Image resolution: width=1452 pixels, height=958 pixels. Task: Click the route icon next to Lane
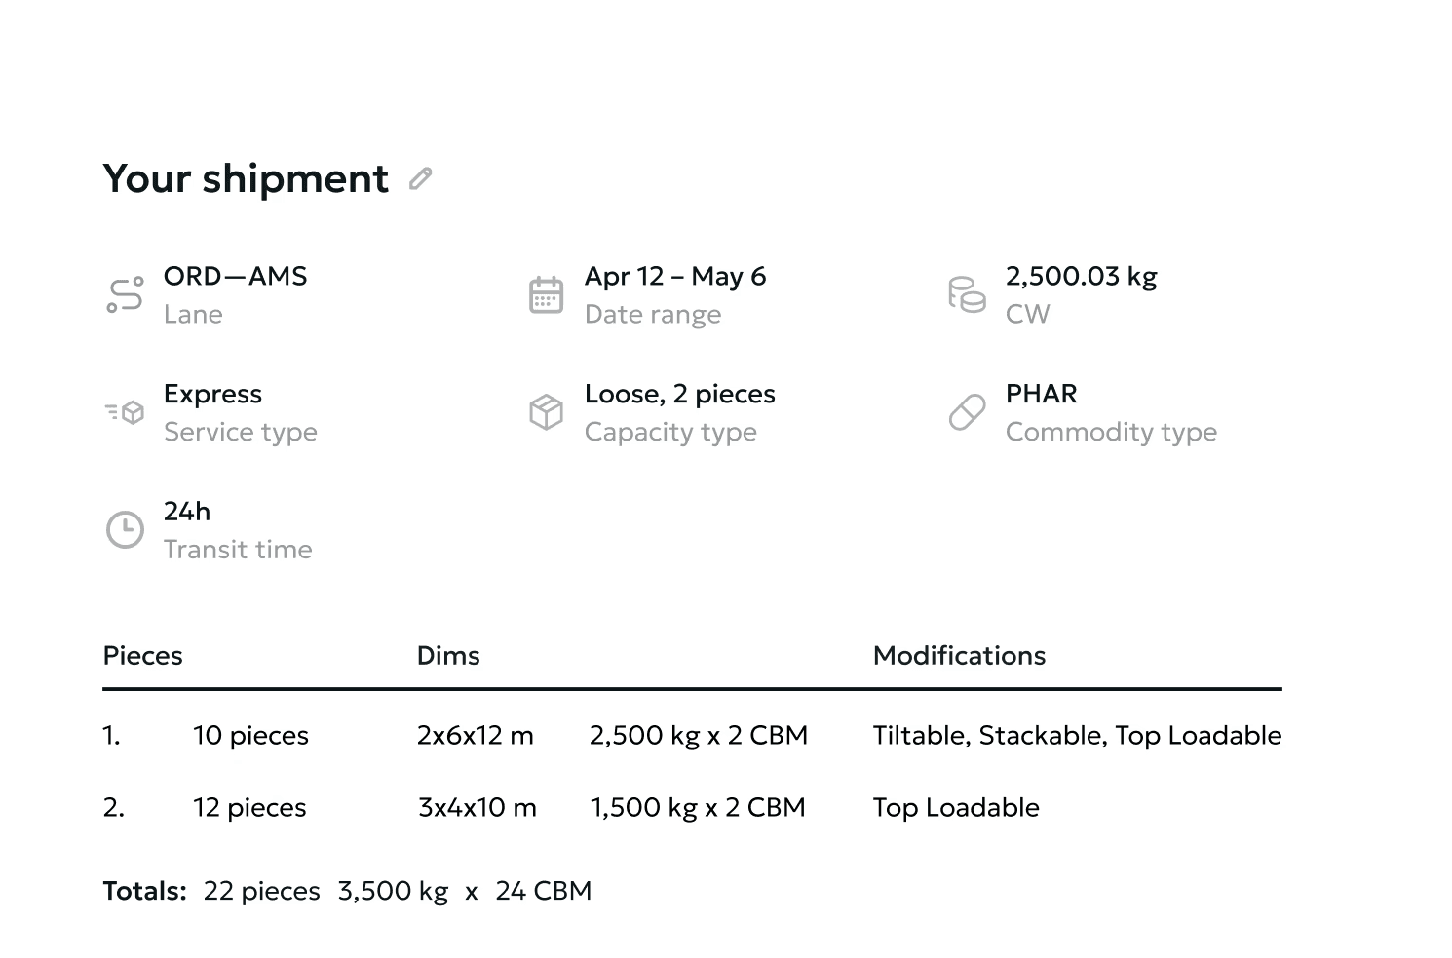point(125,294)
